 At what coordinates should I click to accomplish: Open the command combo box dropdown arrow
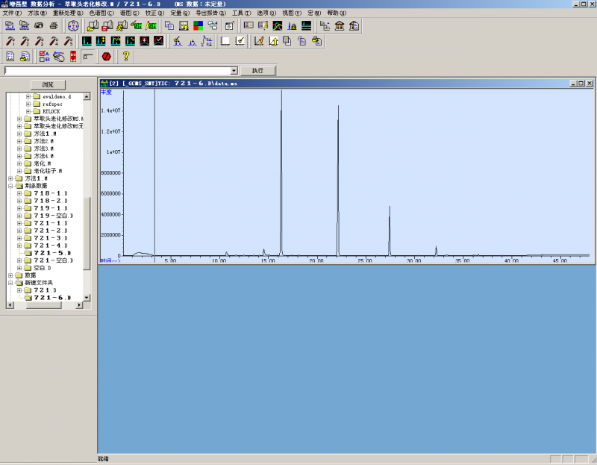tap(234, 70)
